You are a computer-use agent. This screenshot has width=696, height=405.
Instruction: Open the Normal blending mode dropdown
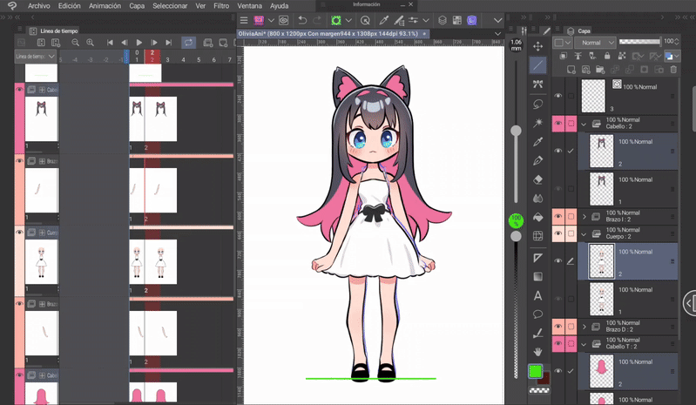[597, 43]
